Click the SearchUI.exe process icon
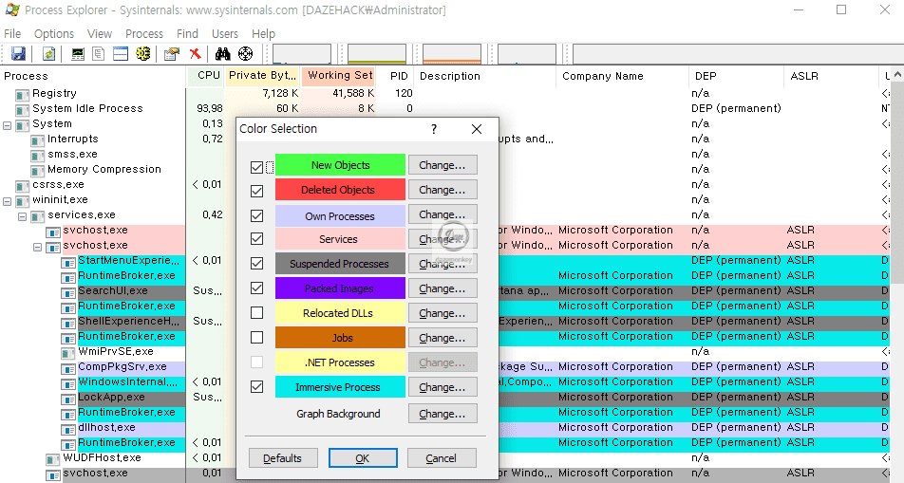This screenshot has height=483, width=904. (68, 292)
